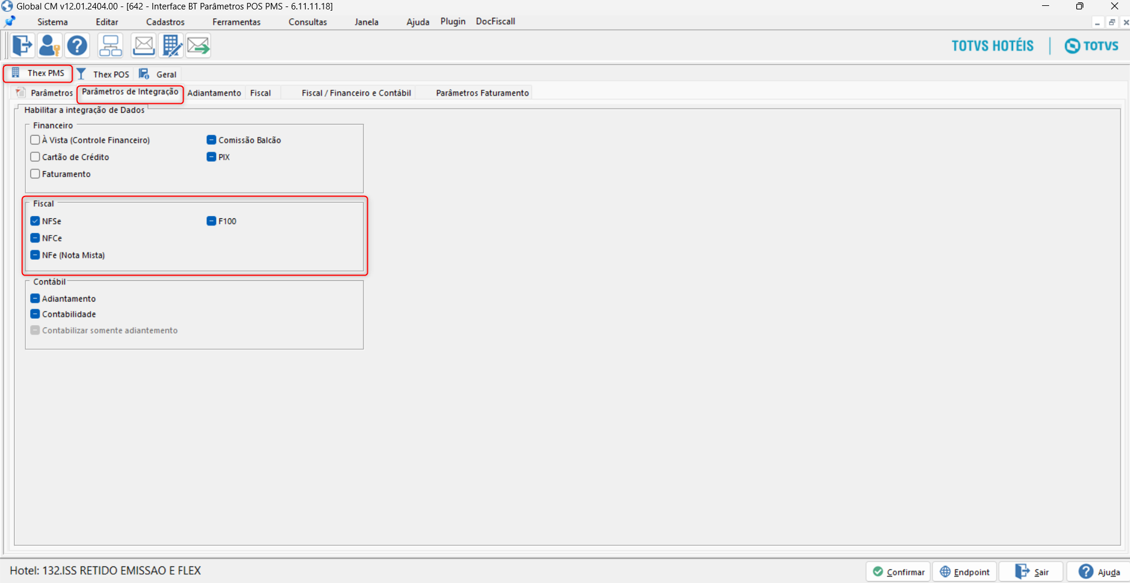Open the user password icon on the toolbar
Viewport: 1130px width, 583px height.
pyautogui.click(x=50, y=45)
